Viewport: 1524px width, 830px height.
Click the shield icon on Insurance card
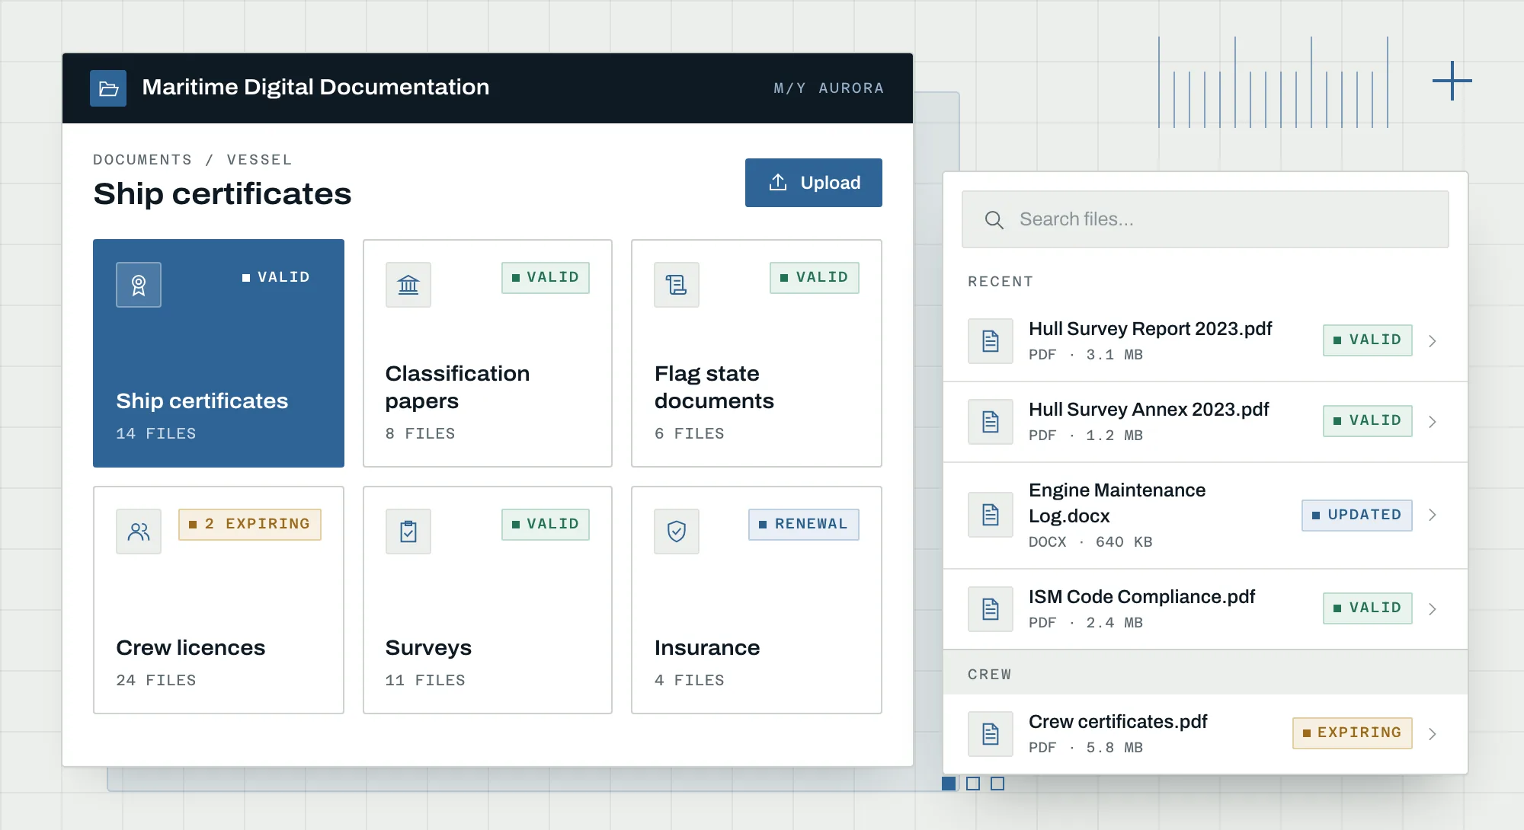pyautogui.click(x=677, y=532)
